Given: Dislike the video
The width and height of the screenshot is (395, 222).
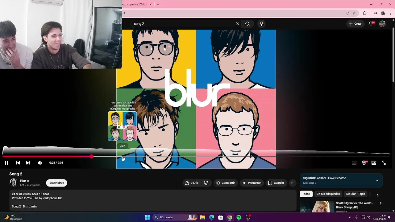Looking at the screenshot, I should [206, 183].
